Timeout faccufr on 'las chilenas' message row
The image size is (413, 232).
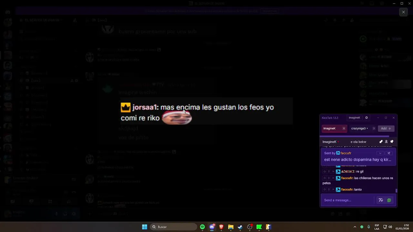[329, 178]
